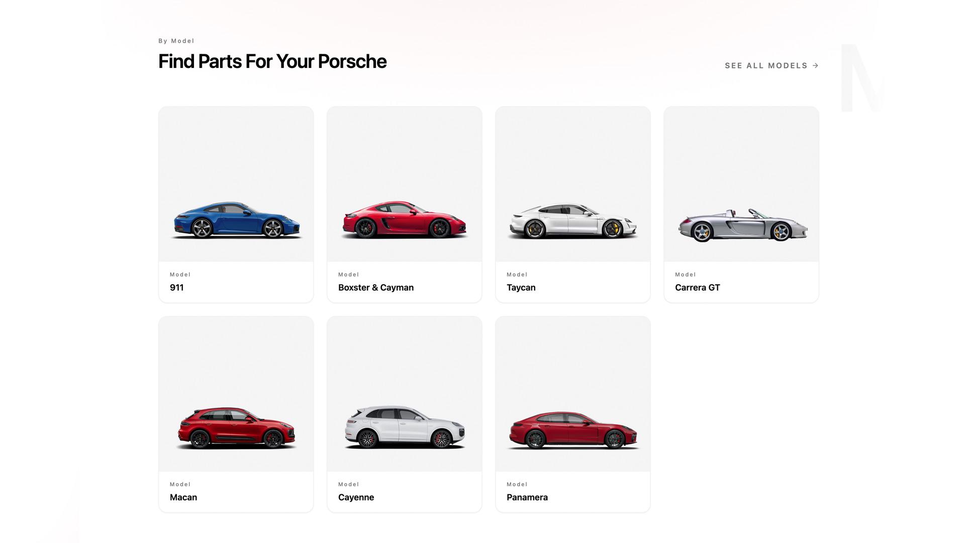
Task: Click the arrow icon beside See All Models
Action: pyautogui.click(x=816, y=66)
